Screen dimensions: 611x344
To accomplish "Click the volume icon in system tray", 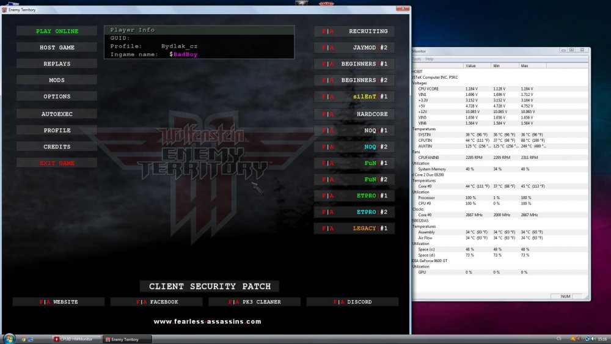I will 593,339.
